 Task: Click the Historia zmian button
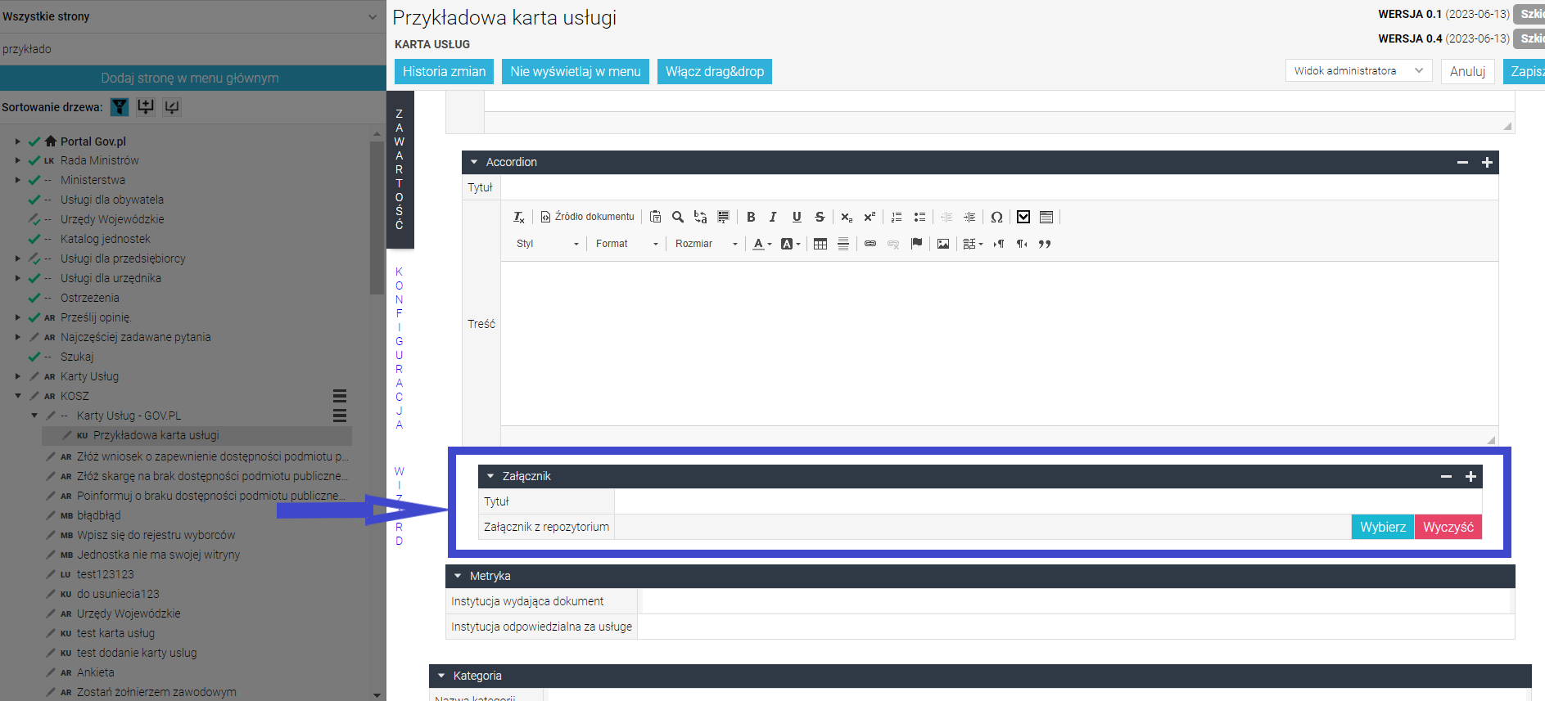[444, 71]
